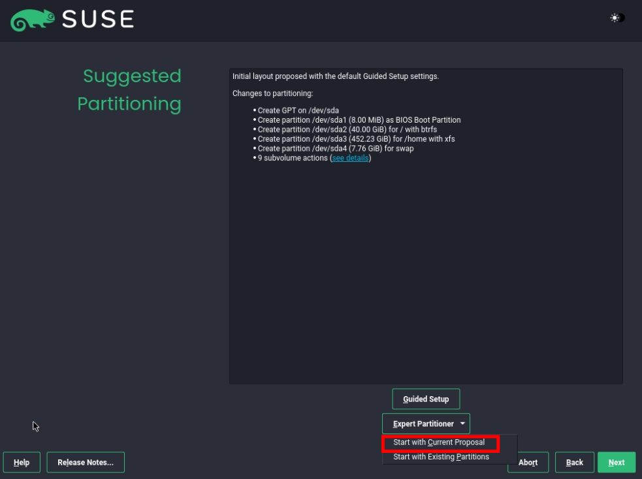Toggle the light/dark theme switch
This screenshot has height=479, width=642.
tap(617, 18)
